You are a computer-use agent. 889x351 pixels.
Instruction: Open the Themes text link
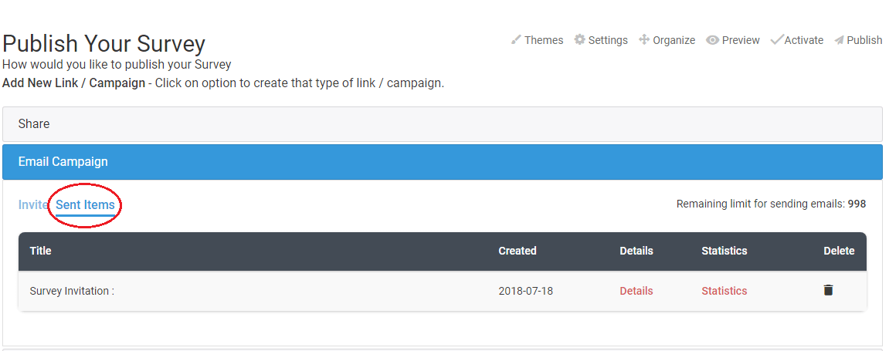[544, 40]
